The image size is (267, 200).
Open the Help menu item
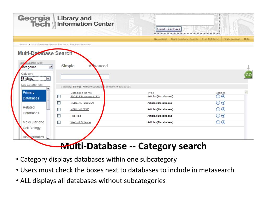click(247, 39)
